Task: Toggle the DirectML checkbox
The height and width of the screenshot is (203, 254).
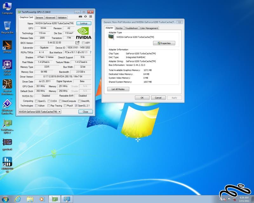Action: [79, 101]
